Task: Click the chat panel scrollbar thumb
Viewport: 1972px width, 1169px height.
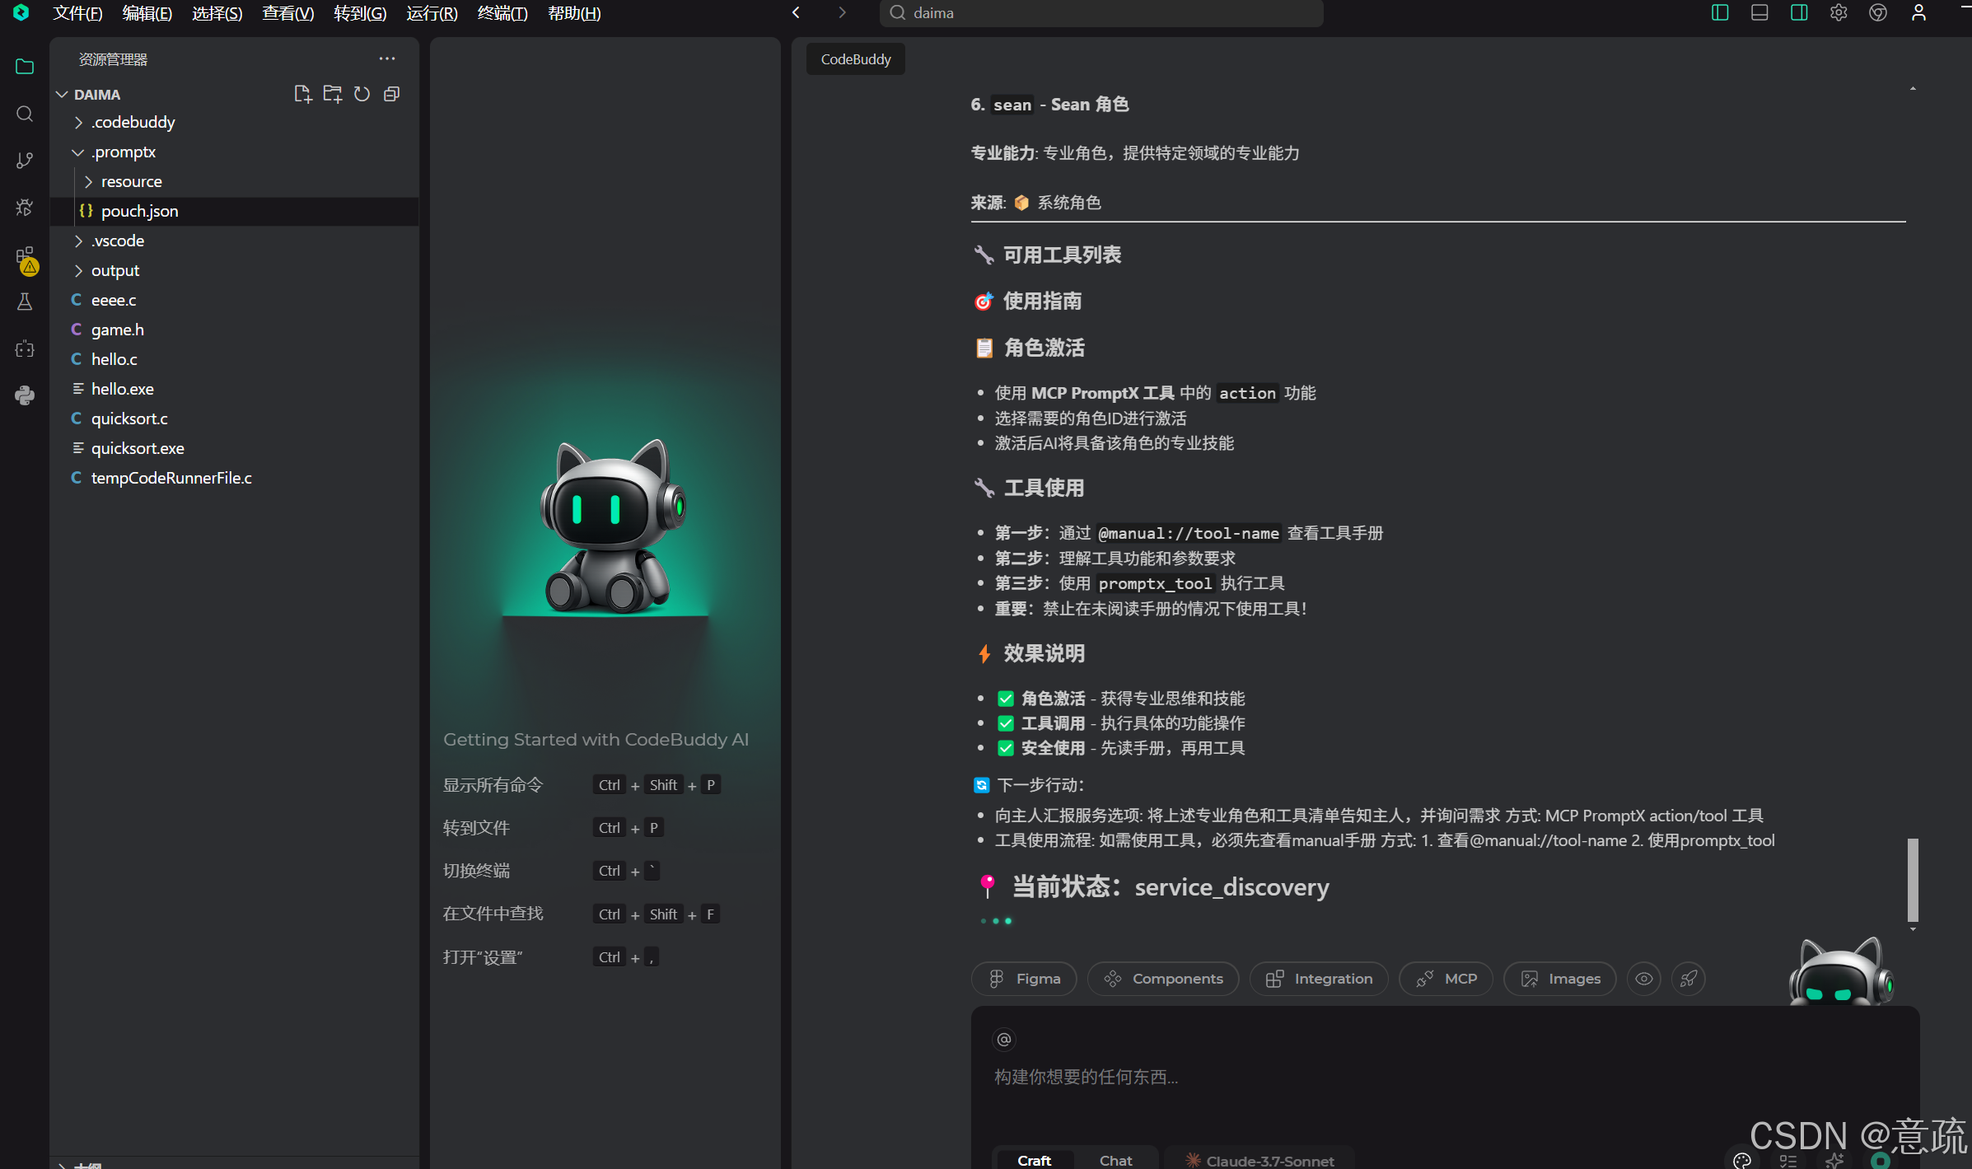Action: (x=1913, y=881)
